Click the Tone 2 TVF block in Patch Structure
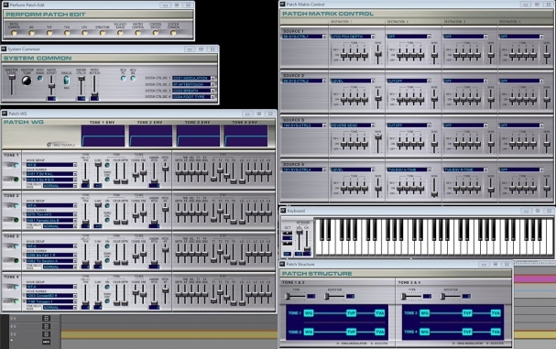556x349 pixels. [351, 332]
